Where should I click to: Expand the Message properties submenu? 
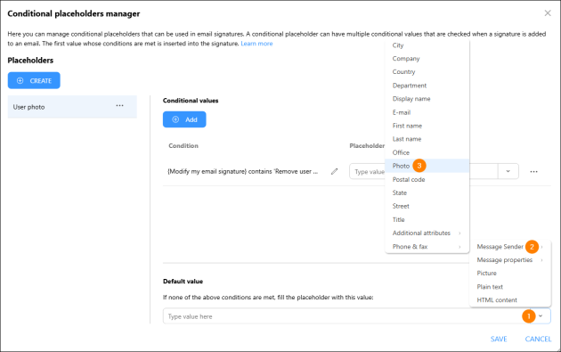point(510,260)
